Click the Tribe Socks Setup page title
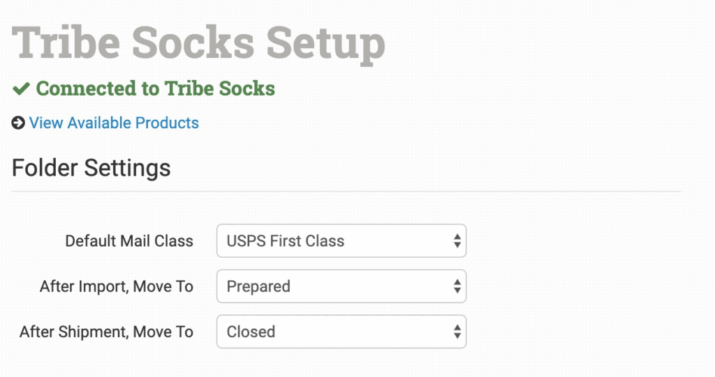715x377 pixels. point(199,43)
